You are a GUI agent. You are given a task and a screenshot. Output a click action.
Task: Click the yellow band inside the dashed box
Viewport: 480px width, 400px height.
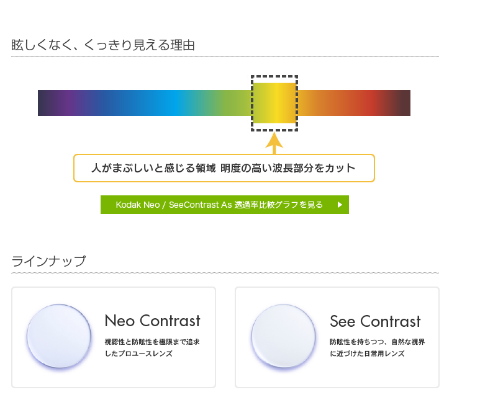(x=274, y=103)
